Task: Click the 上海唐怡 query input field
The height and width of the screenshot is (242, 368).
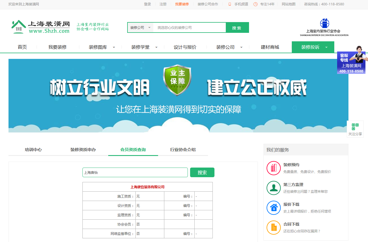Action: click(x=135, y=172)
